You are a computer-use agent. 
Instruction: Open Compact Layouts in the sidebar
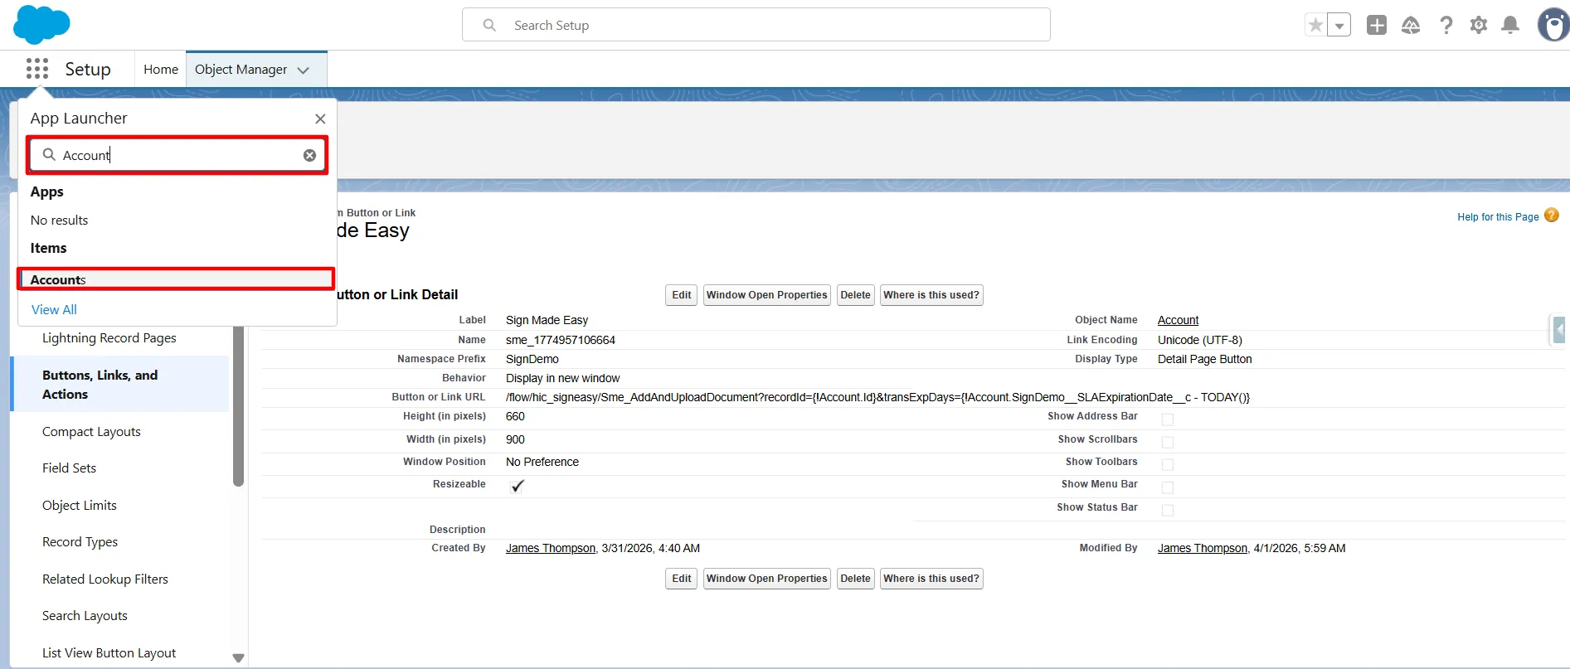click(x=91, y=432)
